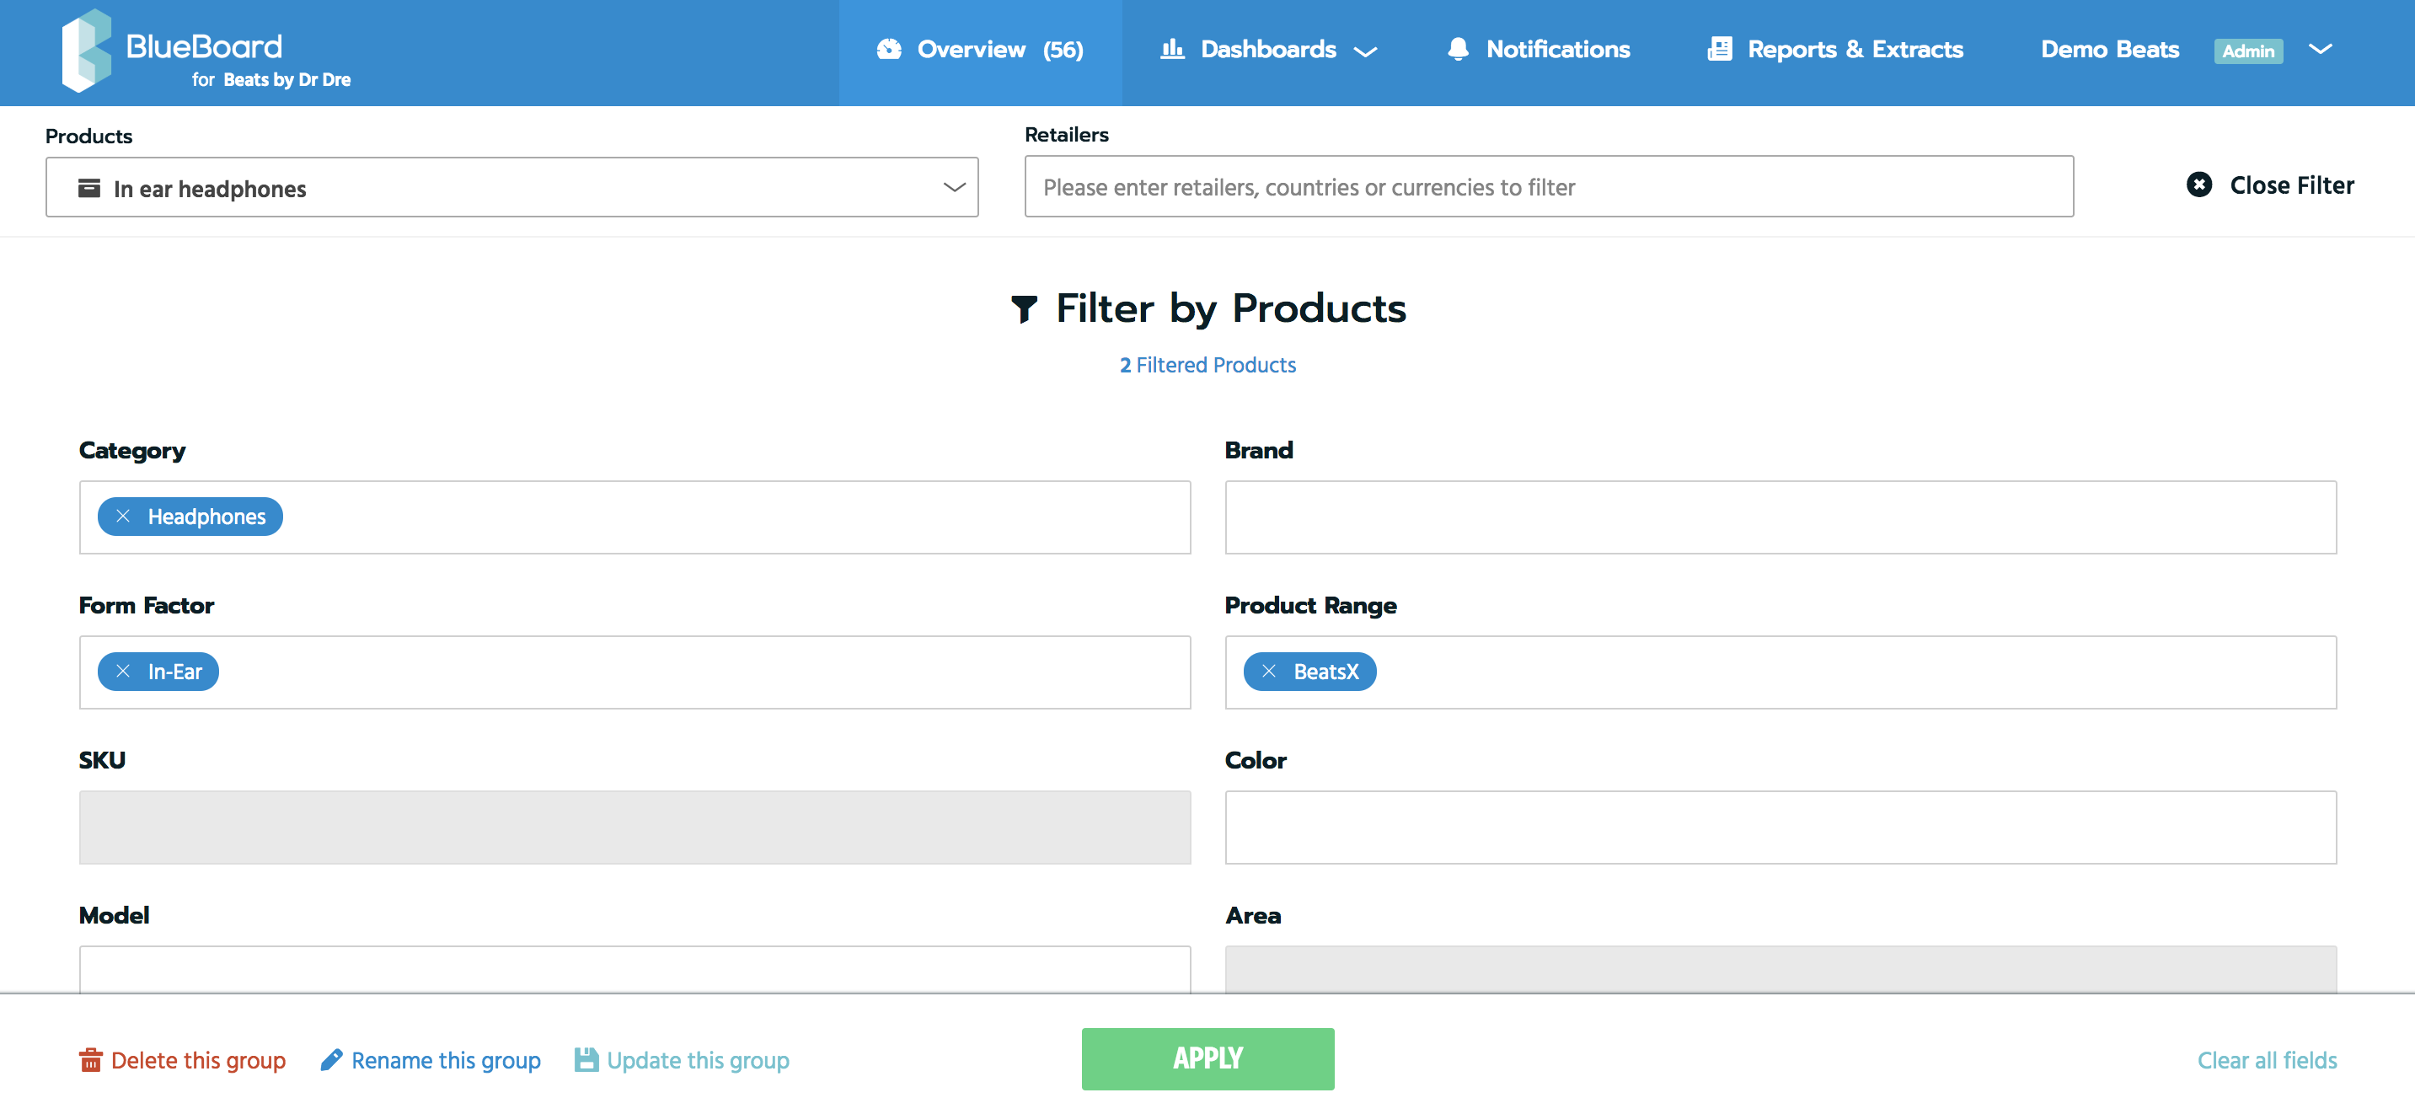Click the funnel icon beside Filter by Products
The height and width of the screenshot is (1114, 2415).
[x=1024, y=308]
